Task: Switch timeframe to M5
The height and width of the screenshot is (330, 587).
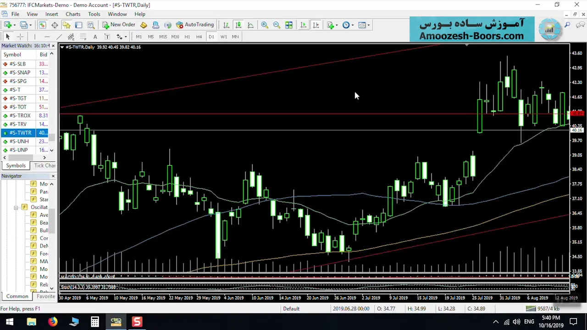Action: pos(151,37)
